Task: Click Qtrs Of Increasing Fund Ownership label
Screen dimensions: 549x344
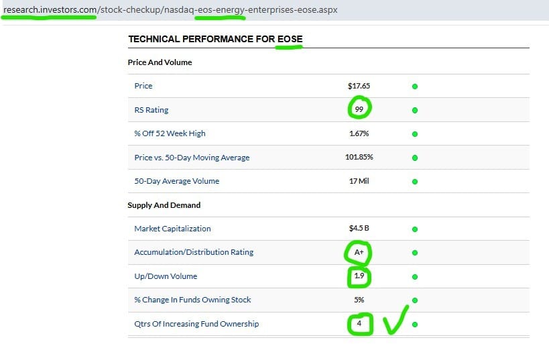Action: pos(196,324)
